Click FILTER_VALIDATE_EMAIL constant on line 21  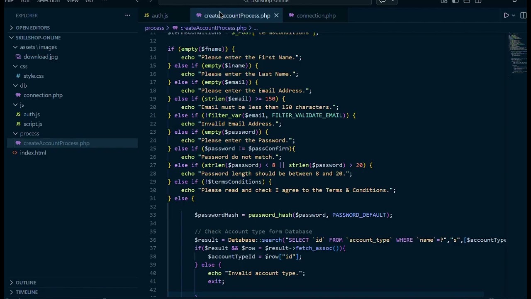307,115
